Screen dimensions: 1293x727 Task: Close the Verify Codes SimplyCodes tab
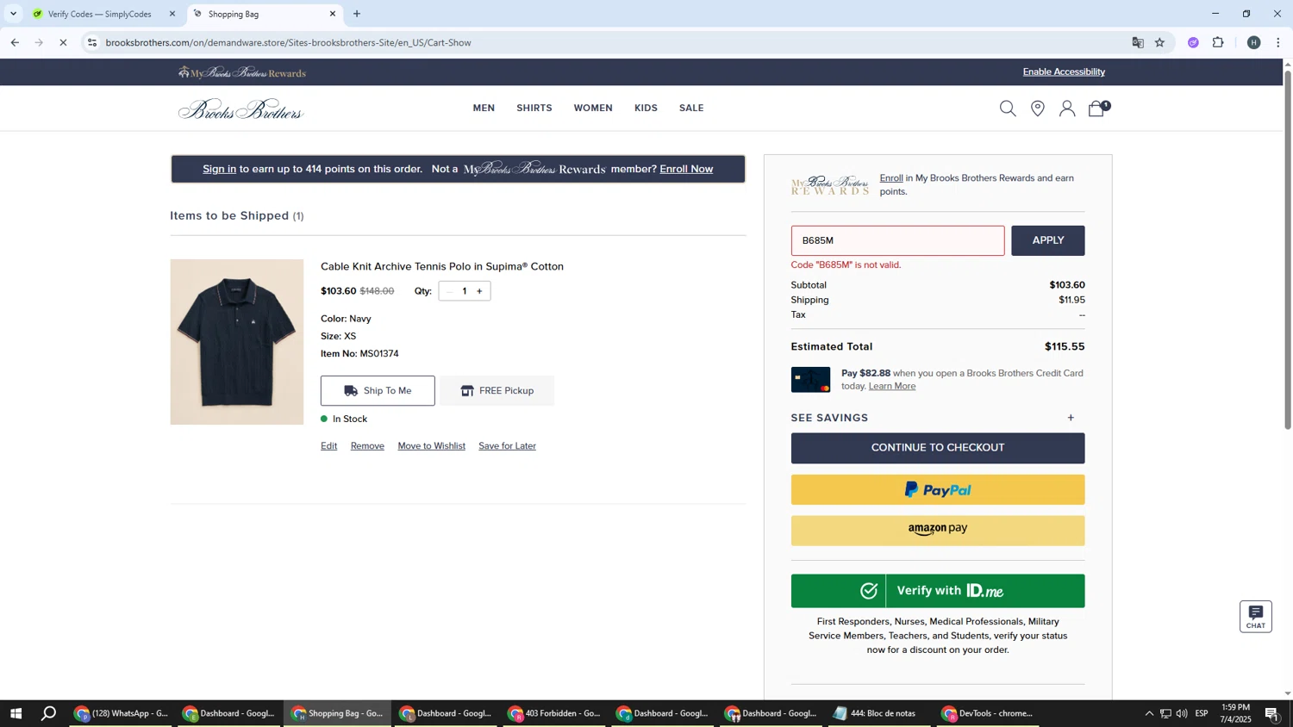172,14
